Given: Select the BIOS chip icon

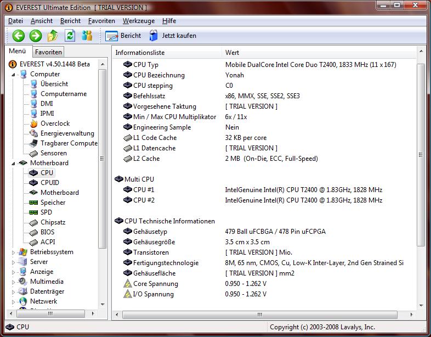Looking at the screenshot, I should [33, 232].
